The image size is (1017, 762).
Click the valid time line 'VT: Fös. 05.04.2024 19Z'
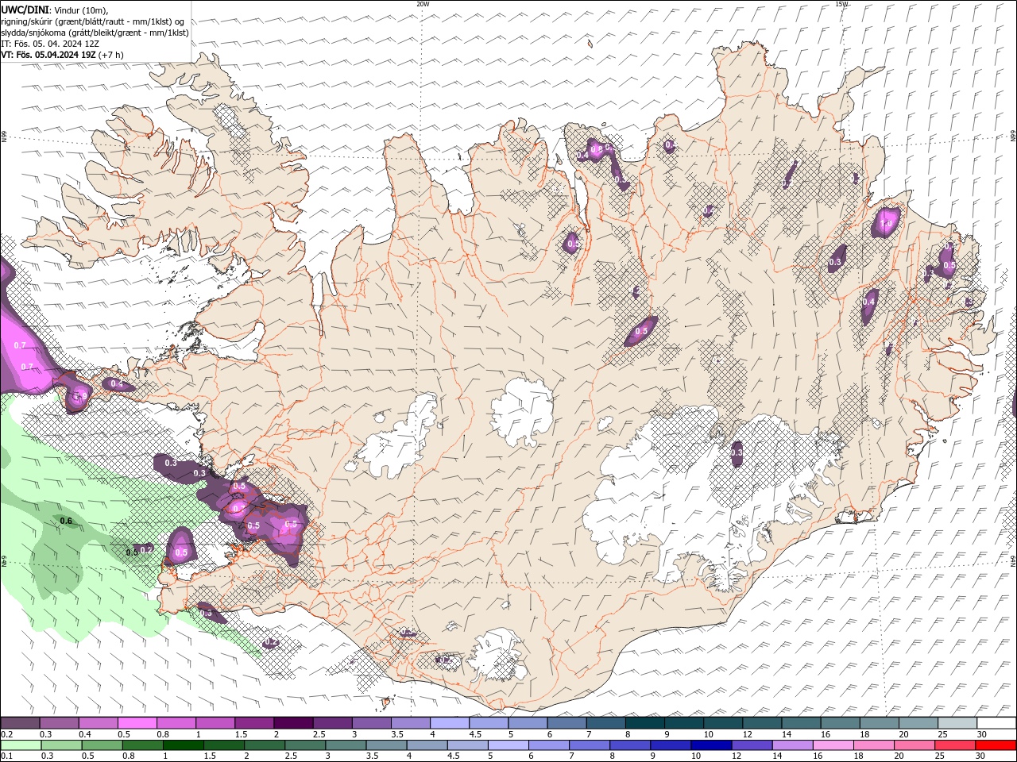(48, 55)
